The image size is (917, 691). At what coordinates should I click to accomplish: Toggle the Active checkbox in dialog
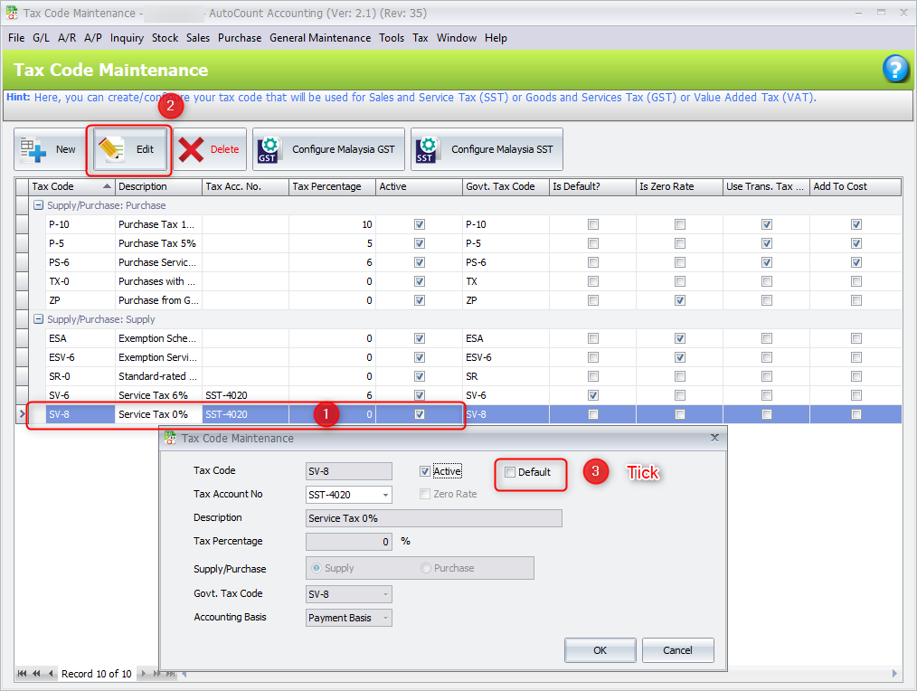425,471
